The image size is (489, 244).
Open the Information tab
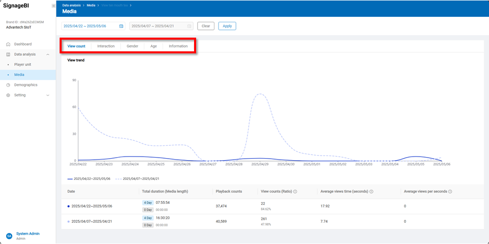point(178,46)
